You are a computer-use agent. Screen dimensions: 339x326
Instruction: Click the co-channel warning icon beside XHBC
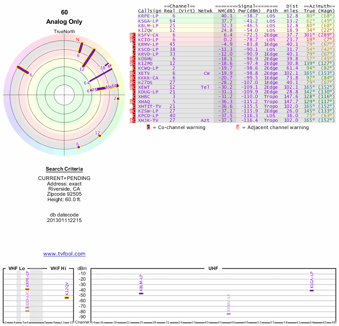[134, 97]
